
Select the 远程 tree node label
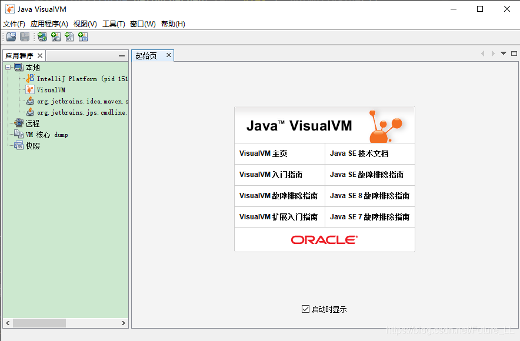coord(32,123)
